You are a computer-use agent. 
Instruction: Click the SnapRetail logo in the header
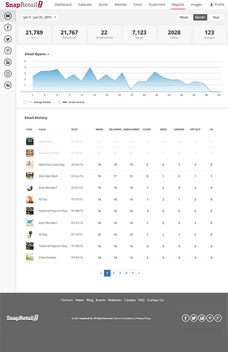coord(24,5)
